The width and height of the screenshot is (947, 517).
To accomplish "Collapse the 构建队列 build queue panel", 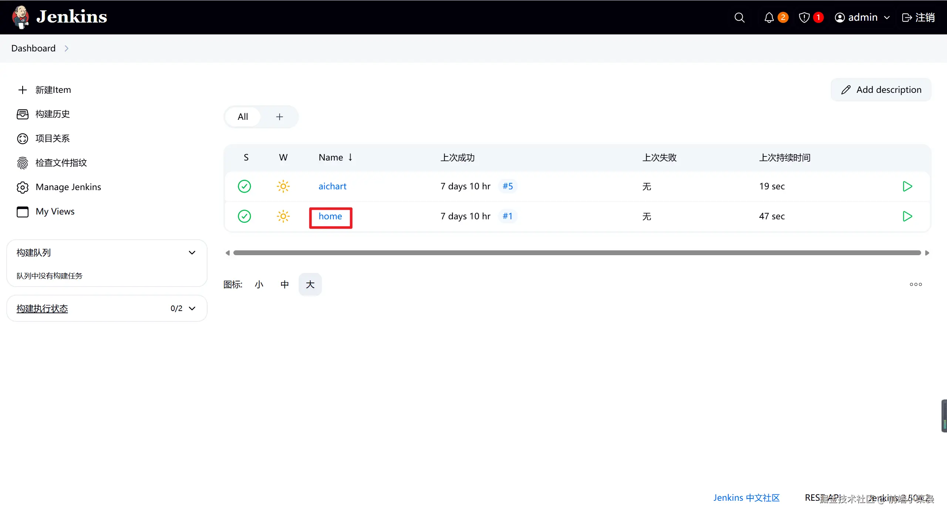I will [192, 253].
